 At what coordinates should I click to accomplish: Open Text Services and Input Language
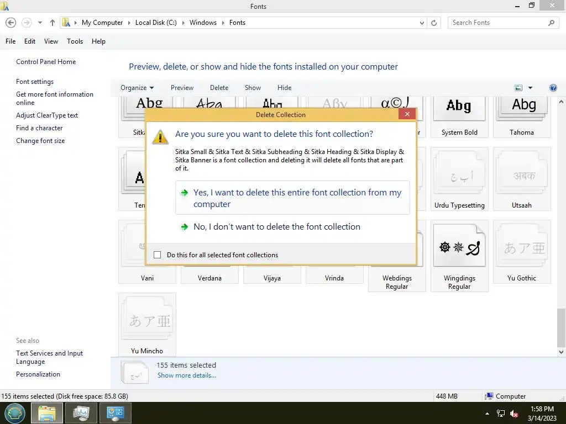click(x=49, y=357)
